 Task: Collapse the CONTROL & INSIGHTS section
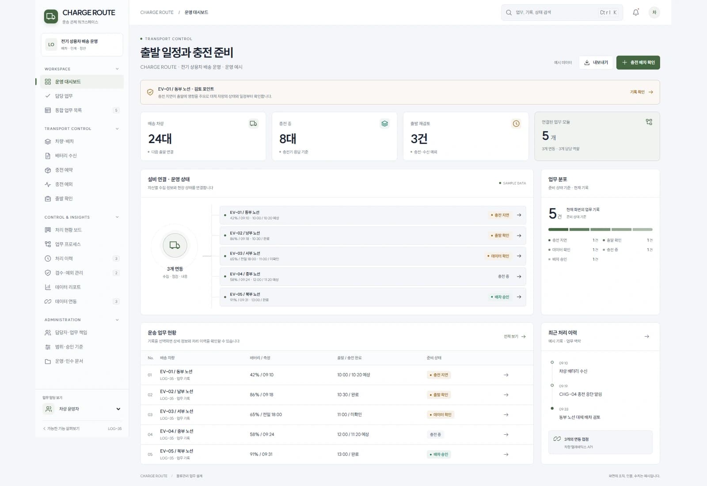click(x=117, y=217)
